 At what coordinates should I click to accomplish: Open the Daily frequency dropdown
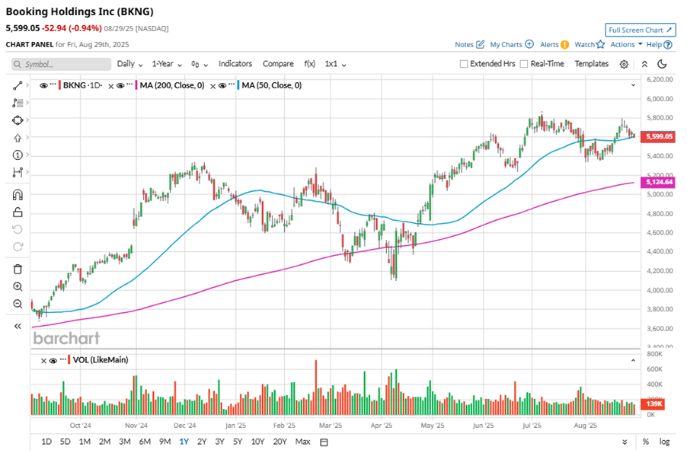pyautogui.click(x=129, y=64)
